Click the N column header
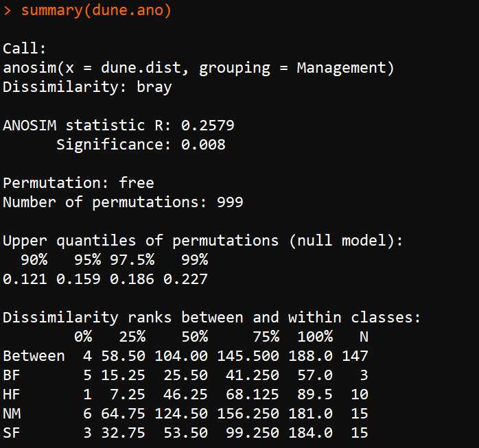The height and width of the screenshot is (448, 479). click(363, 337)
